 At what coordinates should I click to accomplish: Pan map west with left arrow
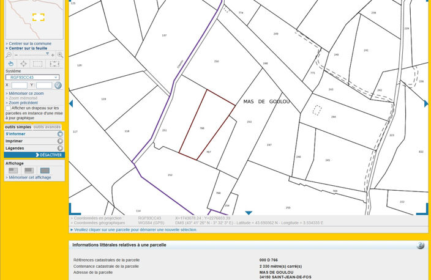(x=71, y=103)
